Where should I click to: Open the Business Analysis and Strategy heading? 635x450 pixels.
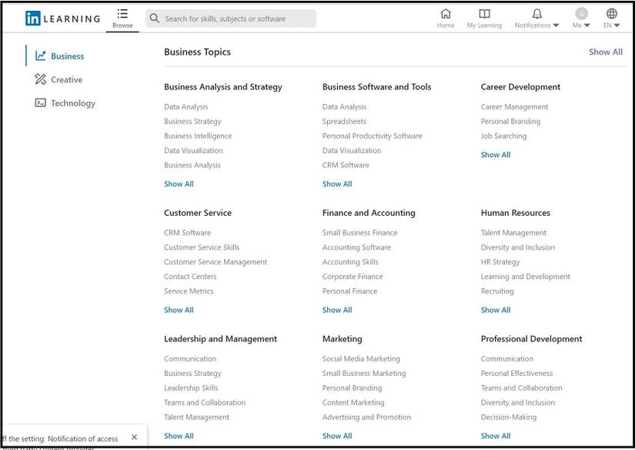(x=223, y=87)
